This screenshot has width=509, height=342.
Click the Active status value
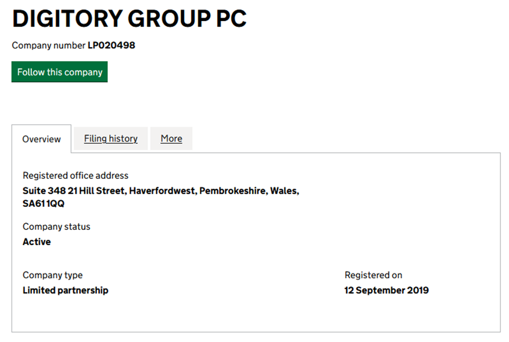pyautogui.click(x=37, y=242)
